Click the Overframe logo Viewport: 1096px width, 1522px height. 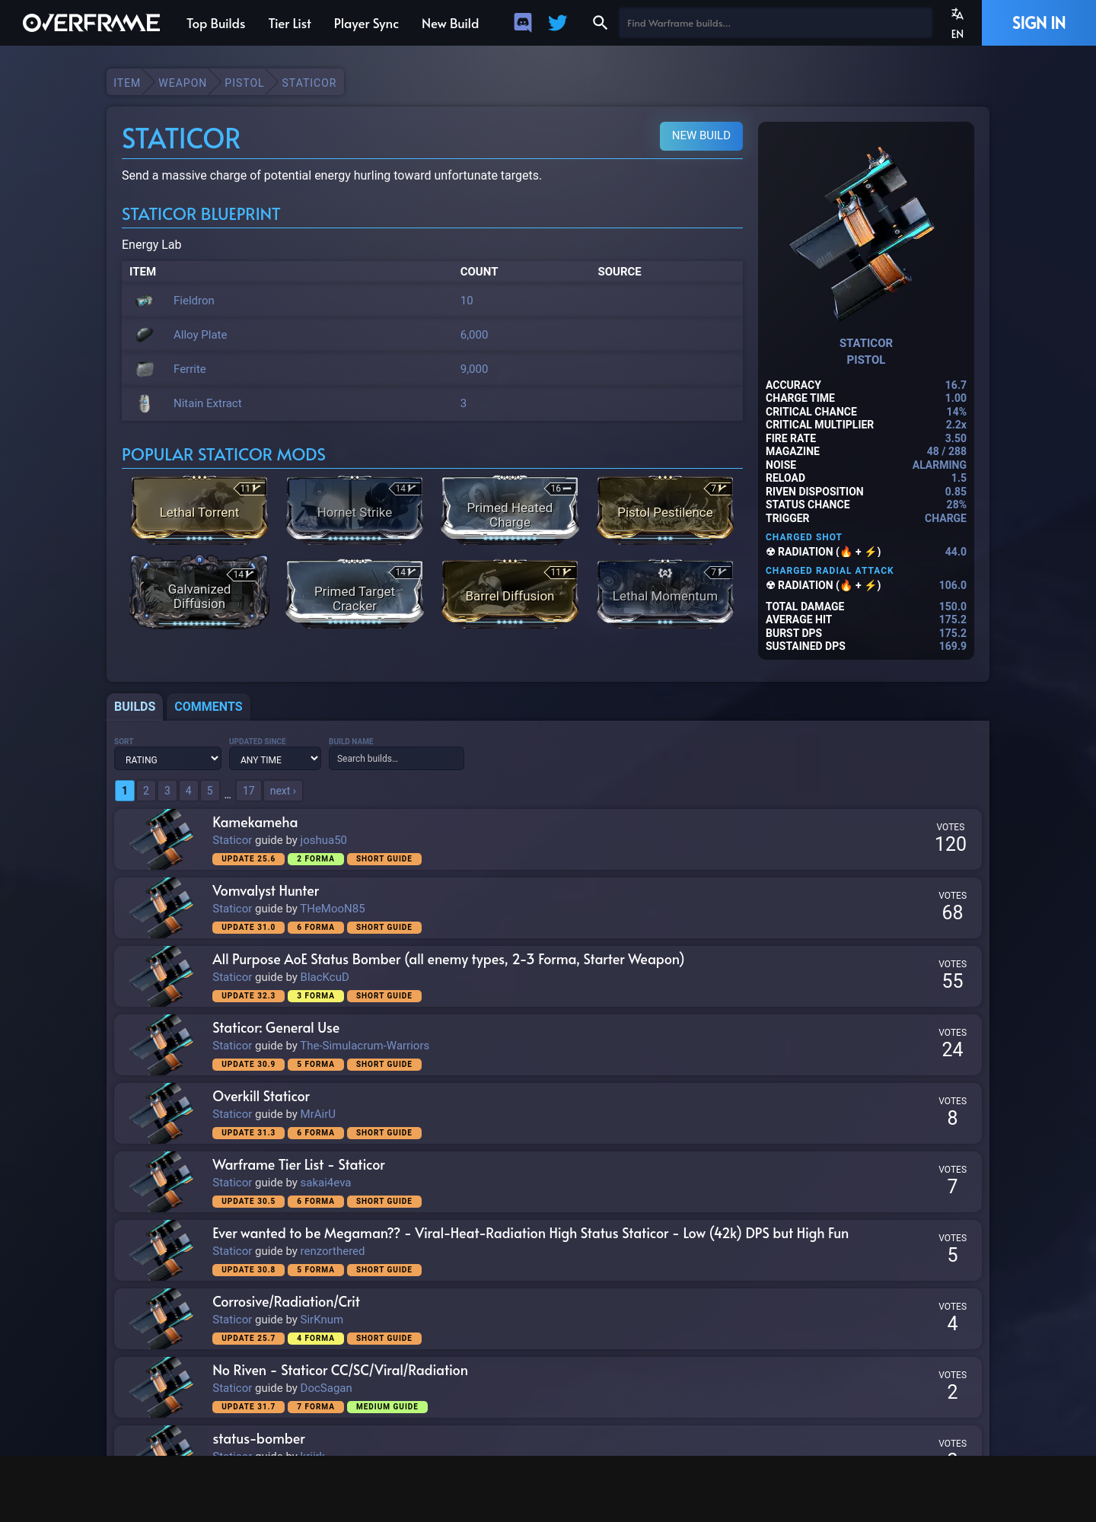click(x=91, y=23)
